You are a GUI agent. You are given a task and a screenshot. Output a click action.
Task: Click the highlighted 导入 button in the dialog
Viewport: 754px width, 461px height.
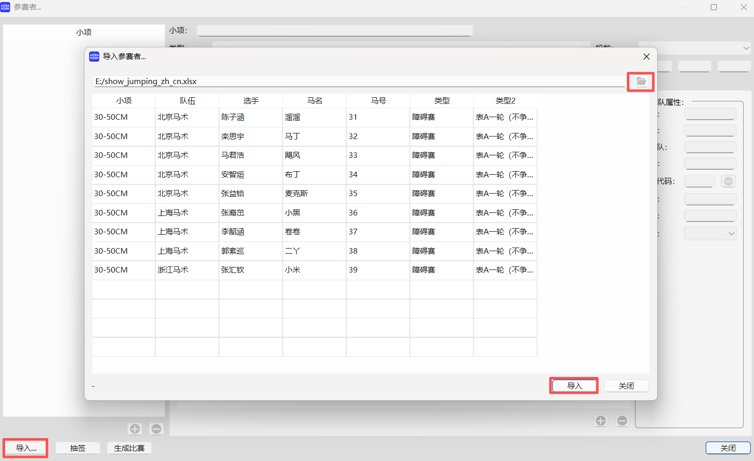[574, 386]
